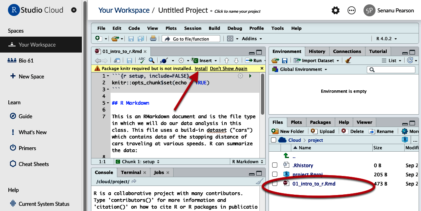This screenshot has width=421, height=211.
Task: Knit the document yarn icon
Action: [x=164, y=61]
